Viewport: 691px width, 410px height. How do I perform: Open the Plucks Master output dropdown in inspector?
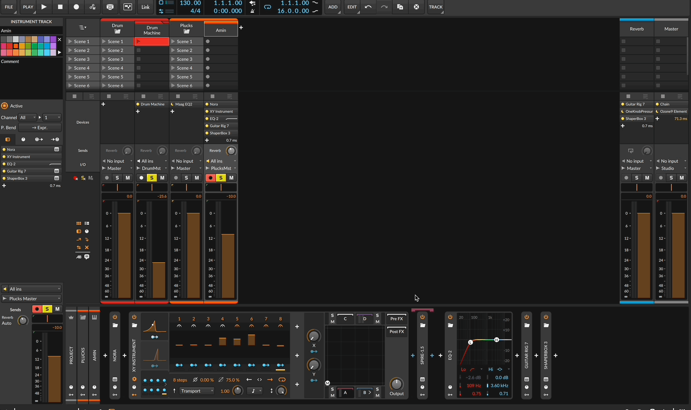click(31, 298)
